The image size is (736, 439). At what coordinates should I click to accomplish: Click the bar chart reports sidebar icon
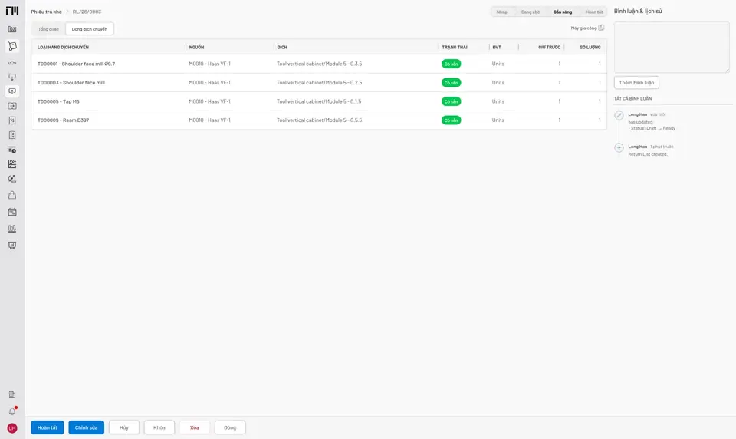[x=12, y=229]
